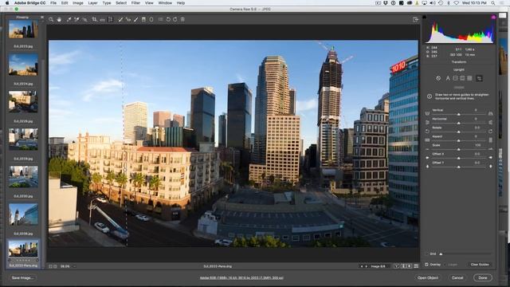Click the Horizontal value field
Viewport: 510px width, 287px height.
click(x=477, y=119)
